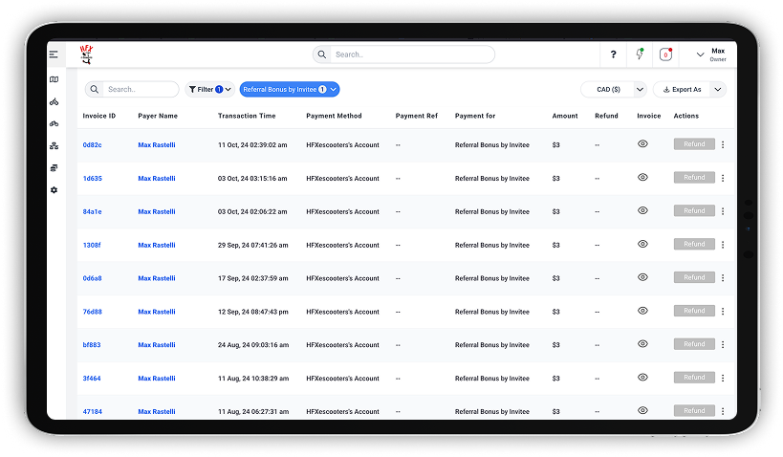Open invoice link 1d635
The height and width of the screenshot is (457, 783).
[x=93, y=178]
